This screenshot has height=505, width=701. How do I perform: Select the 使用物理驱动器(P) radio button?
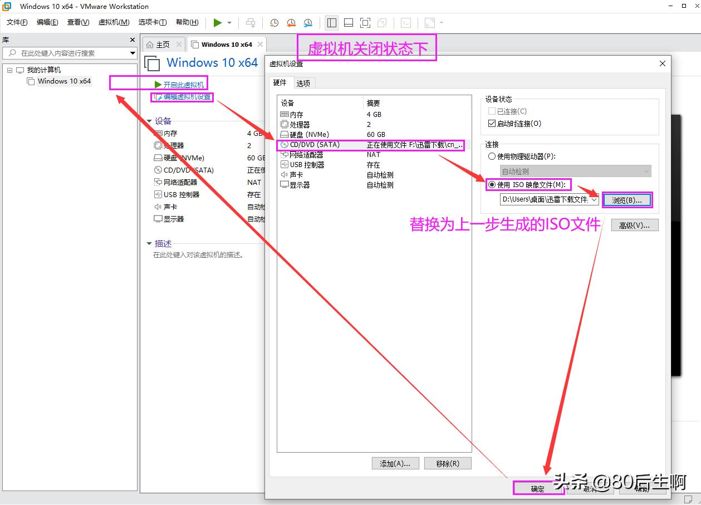point(492,156)
